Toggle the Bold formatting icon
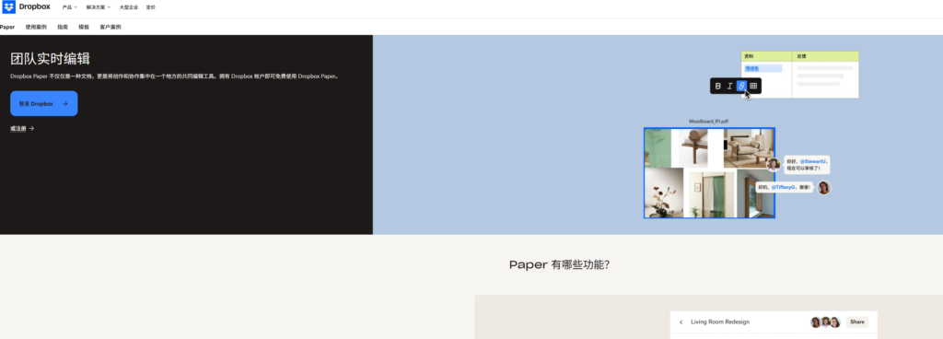The image size is (943, 339). click(x=717, y=86)
